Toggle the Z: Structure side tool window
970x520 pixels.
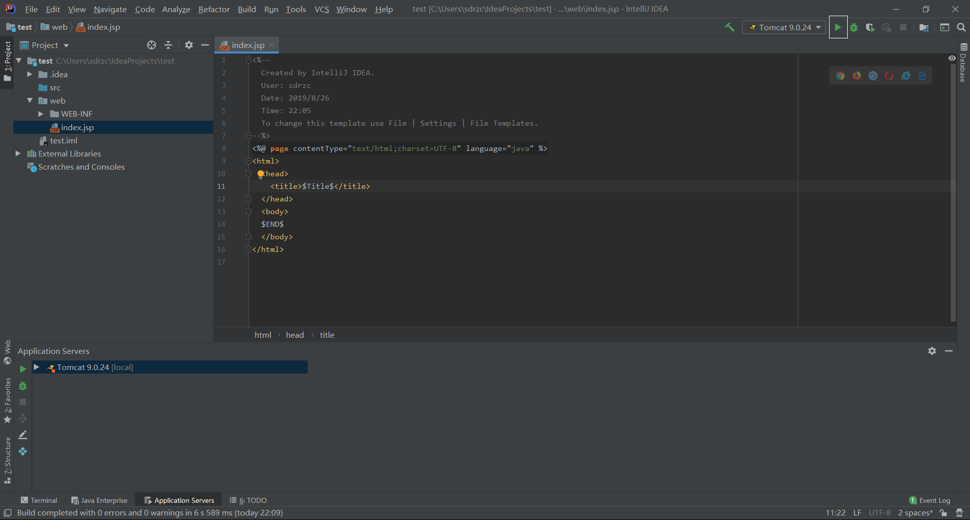(7, 460)
